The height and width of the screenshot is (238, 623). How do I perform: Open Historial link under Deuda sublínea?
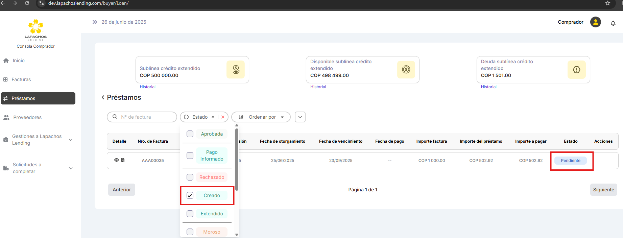pyautogui.click(x=488, y=87)
